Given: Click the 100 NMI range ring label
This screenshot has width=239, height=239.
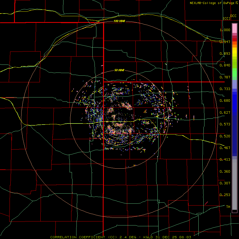Looking at the screenshot, I should [x=119, y=21].
